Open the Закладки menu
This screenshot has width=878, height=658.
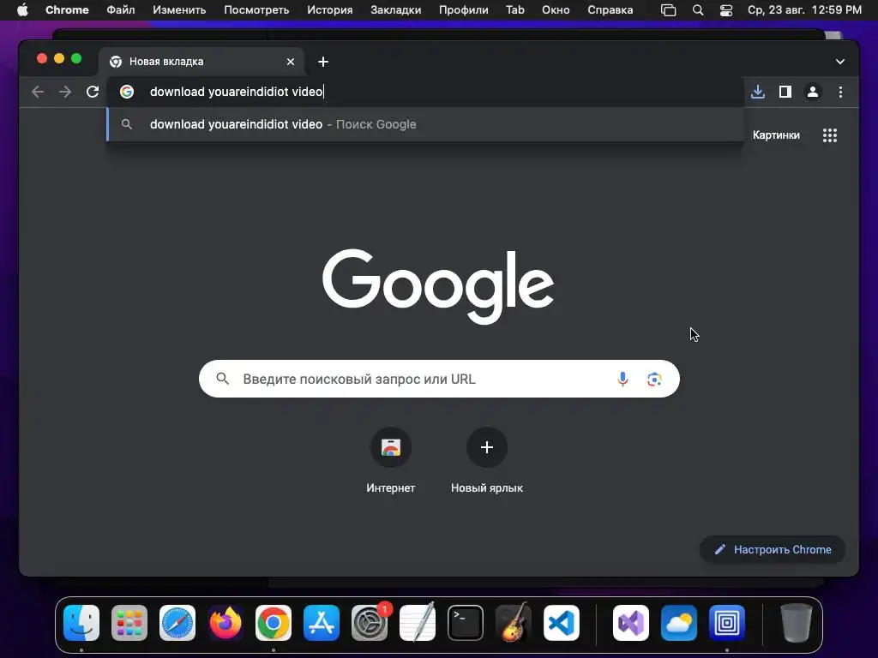(x=396, y=10)
